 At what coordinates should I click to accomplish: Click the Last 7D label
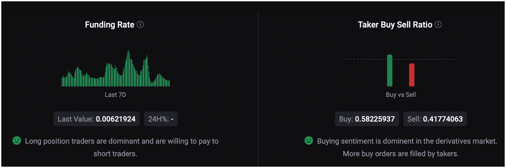click(x=115, y=95)
